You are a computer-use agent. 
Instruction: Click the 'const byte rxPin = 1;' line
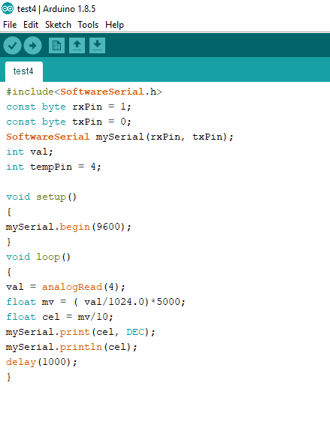coord(68,107)
